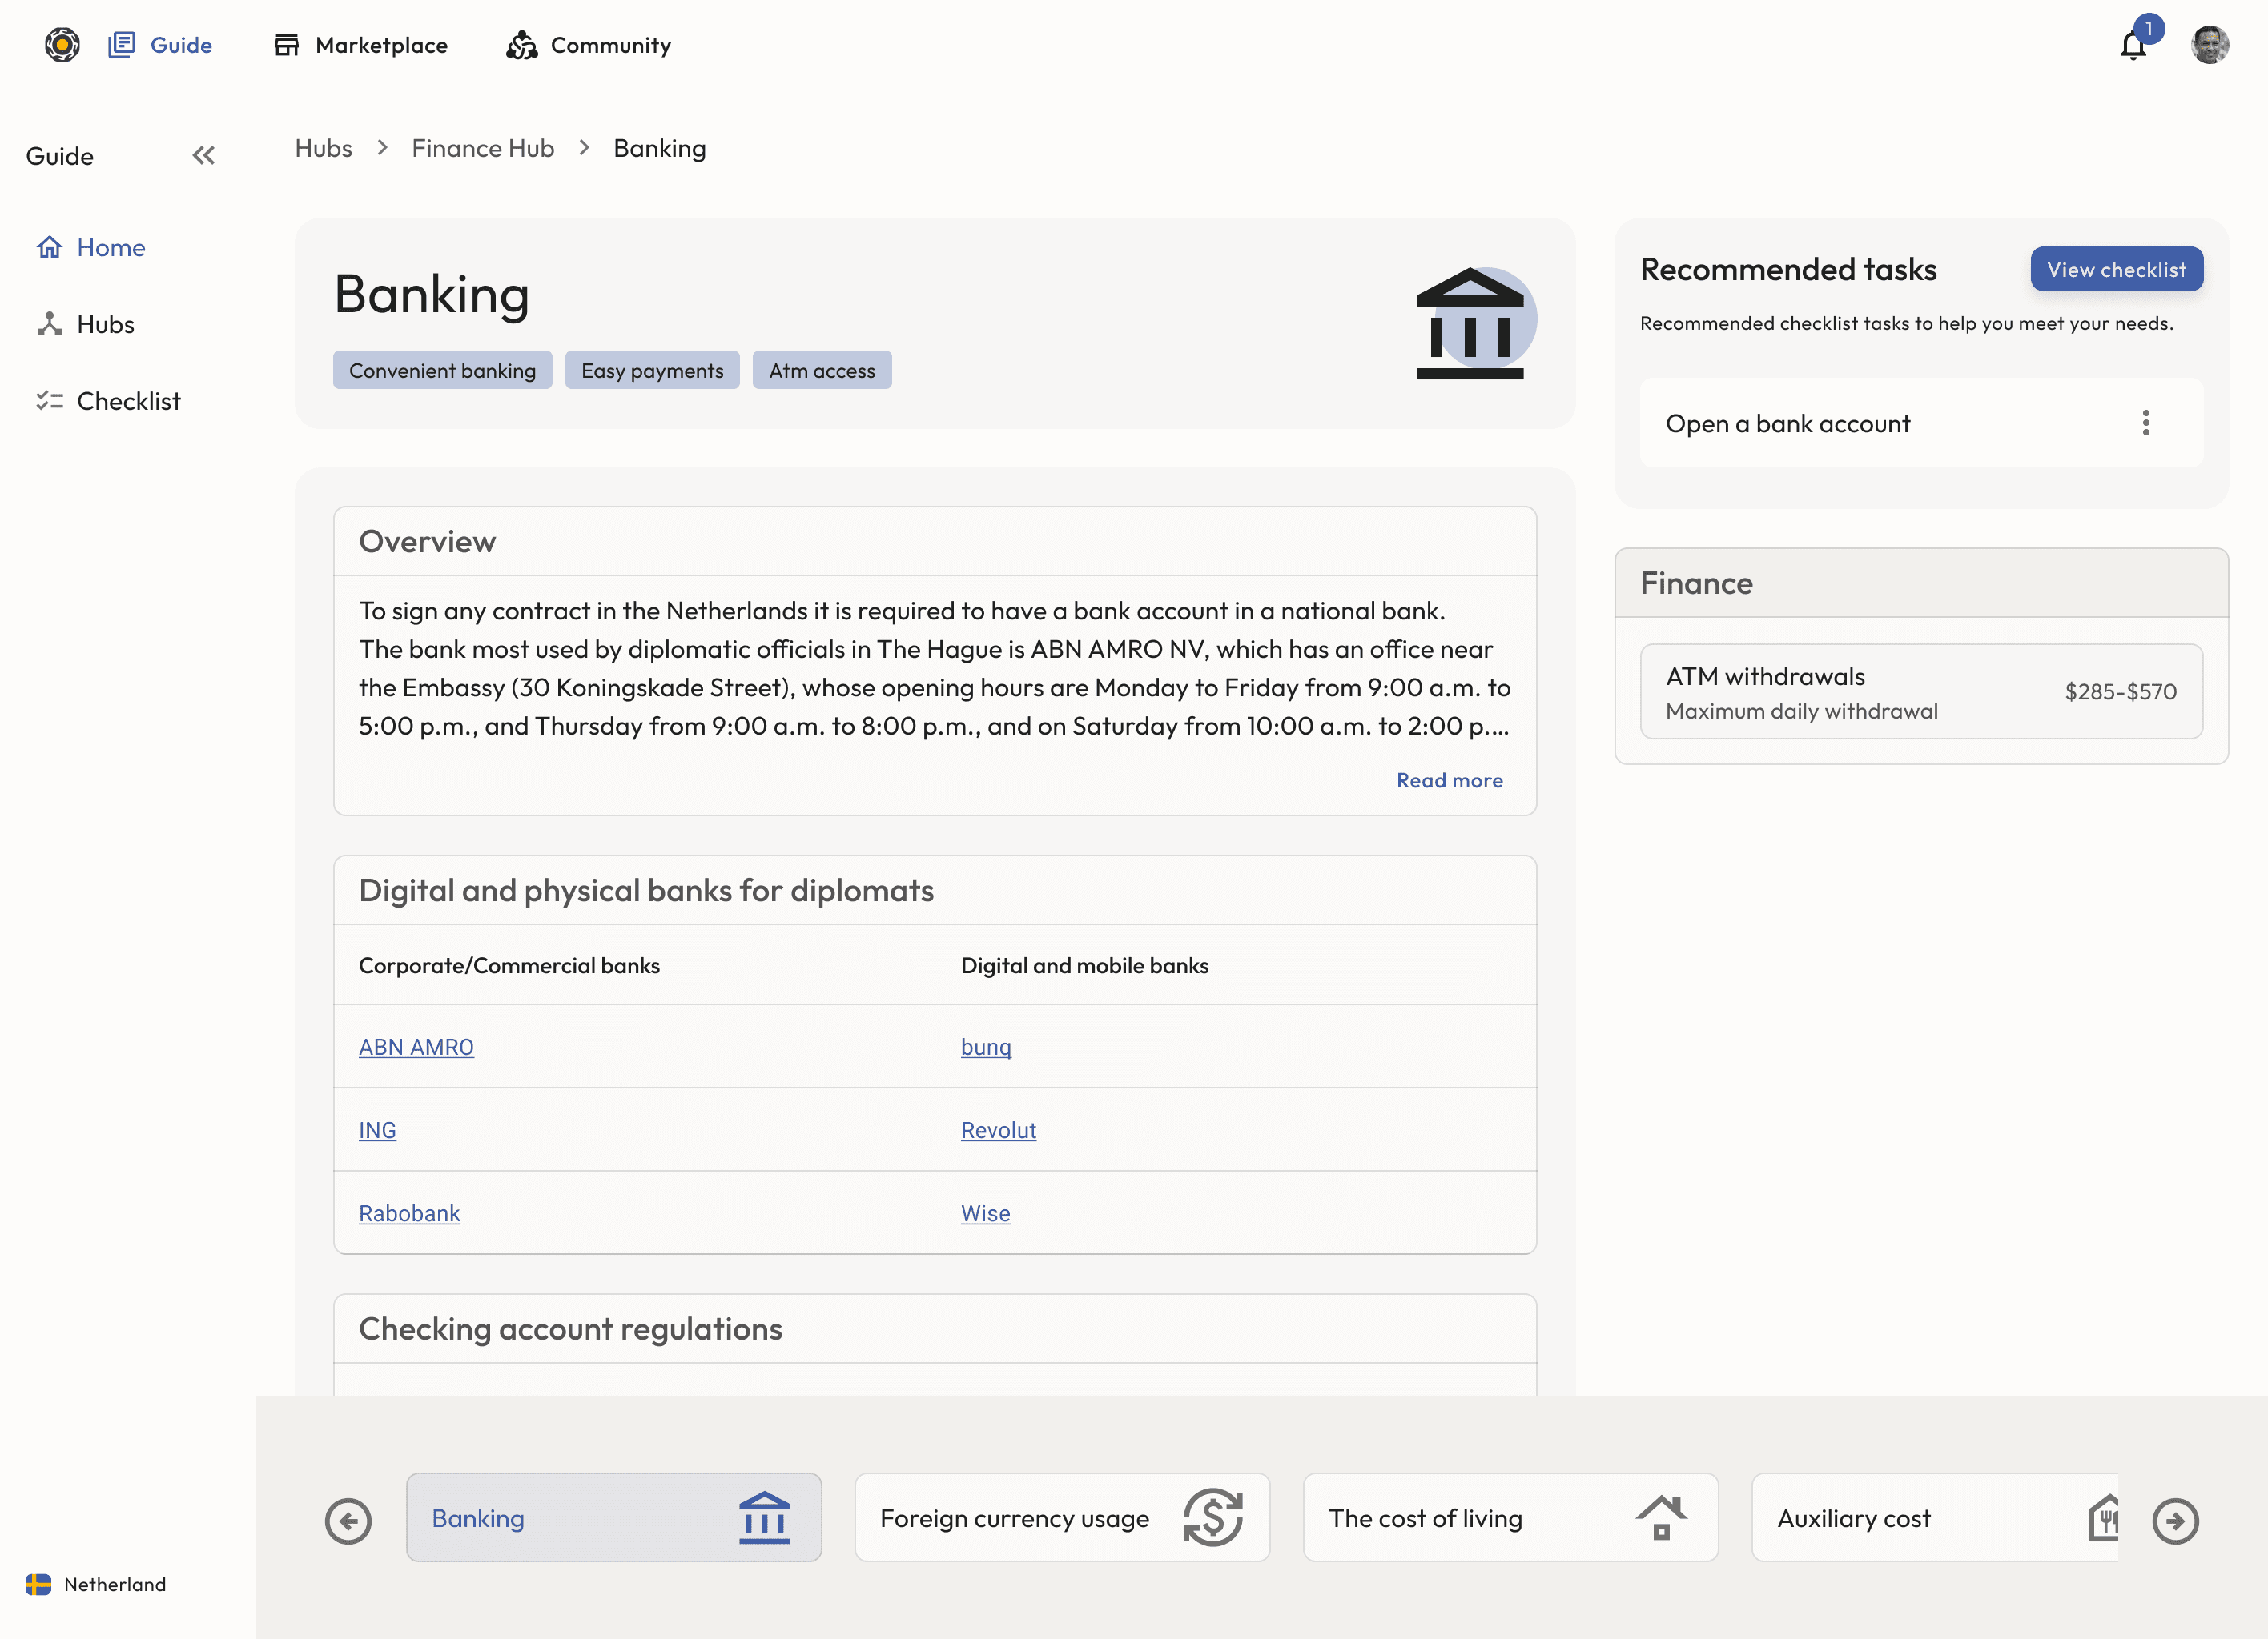Open options menu for Open a bank account
This screenshot has width=2268, height=1639.
2145,423
